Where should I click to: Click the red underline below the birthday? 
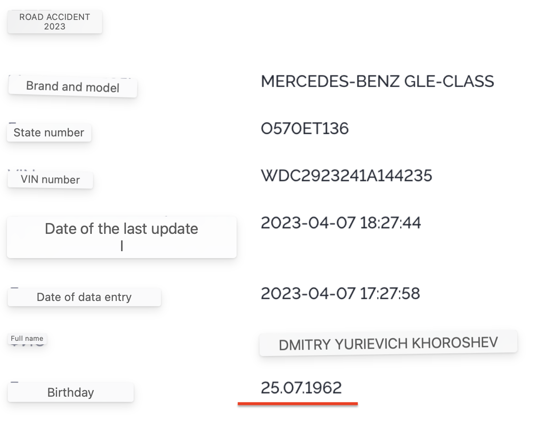tap(298, 404)
